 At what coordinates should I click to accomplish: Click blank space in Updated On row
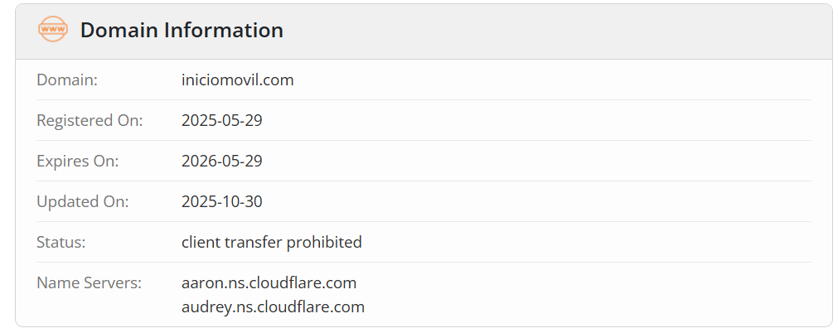tap(539, 202)
